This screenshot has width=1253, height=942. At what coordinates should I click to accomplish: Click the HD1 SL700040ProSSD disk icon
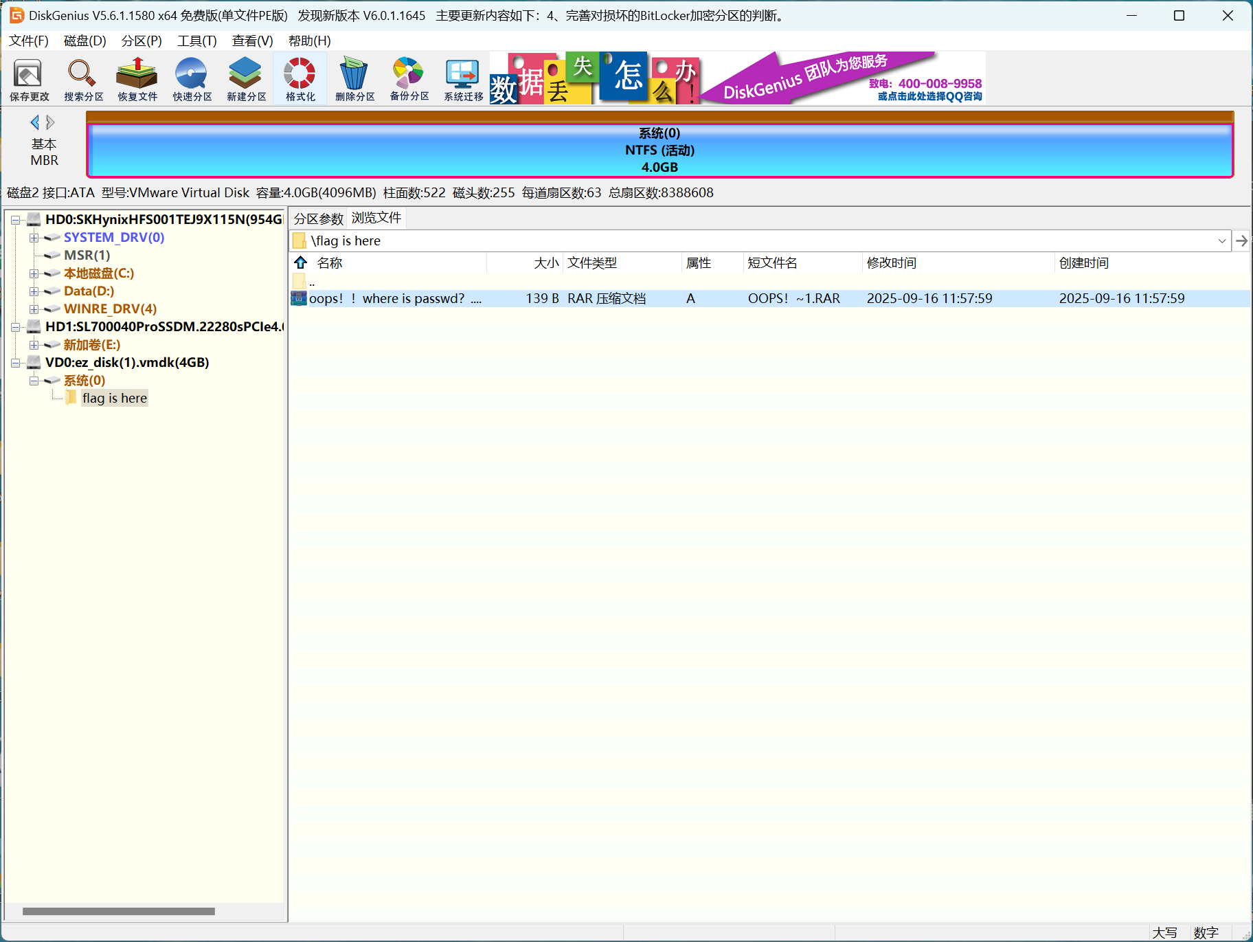[34, 327]
